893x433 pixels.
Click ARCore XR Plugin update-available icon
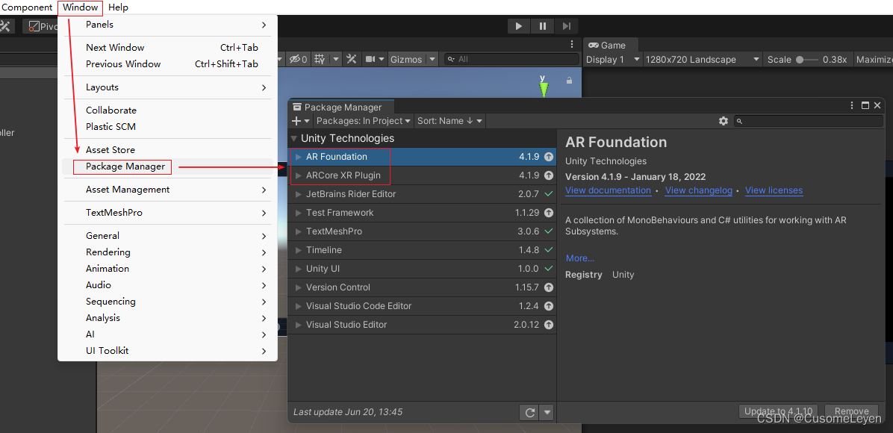pyautogui.click(x=549, y=175)
